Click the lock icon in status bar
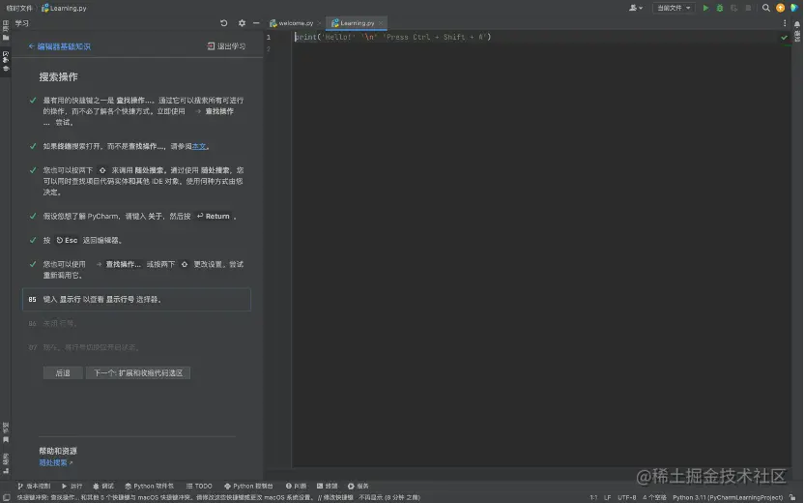804x503 pixels. tap(792, 497)
